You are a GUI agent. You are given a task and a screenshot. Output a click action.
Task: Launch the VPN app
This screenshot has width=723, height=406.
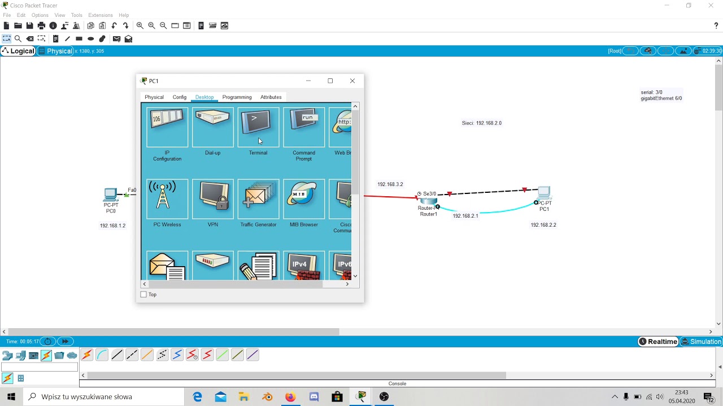[x=213, y=199]
